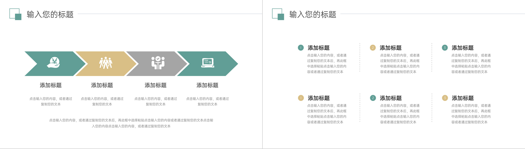Click description text under the gray arrow title

(156, 101)
